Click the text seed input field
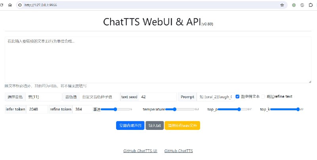This screenshot has width=317, height=160. 157,97
